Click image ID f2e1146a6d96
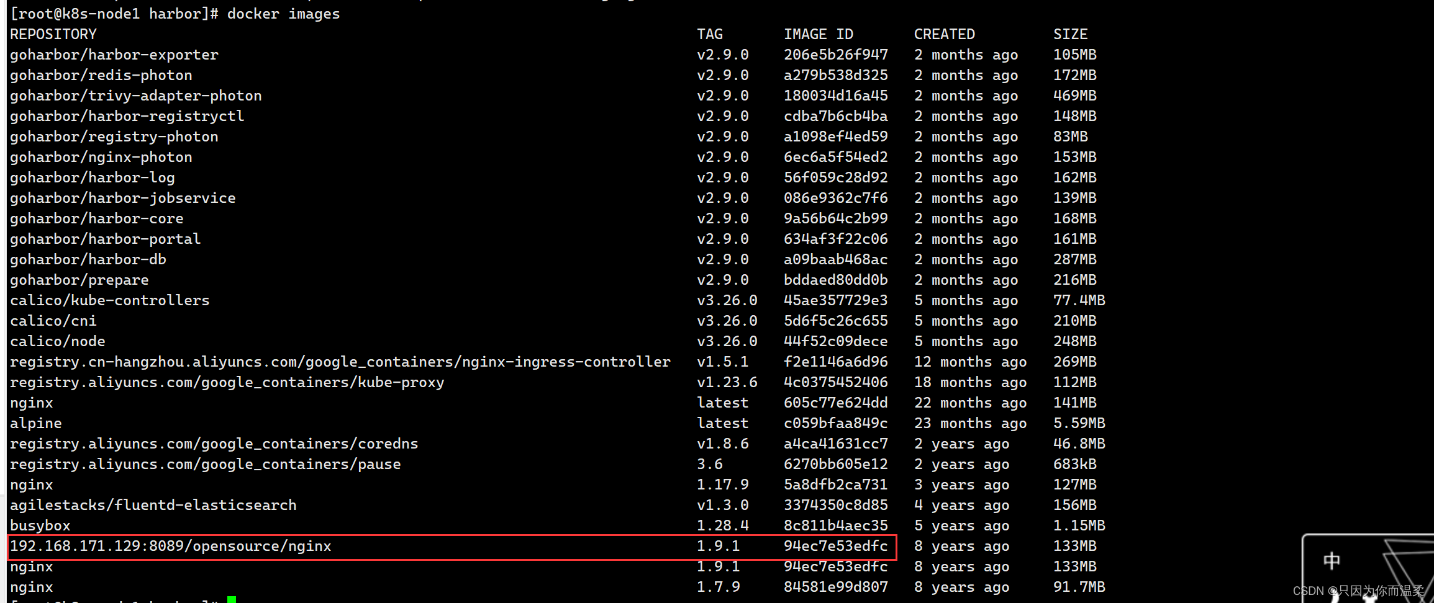Viewport: 1434px width, 603px height. [x=836, y=362]
